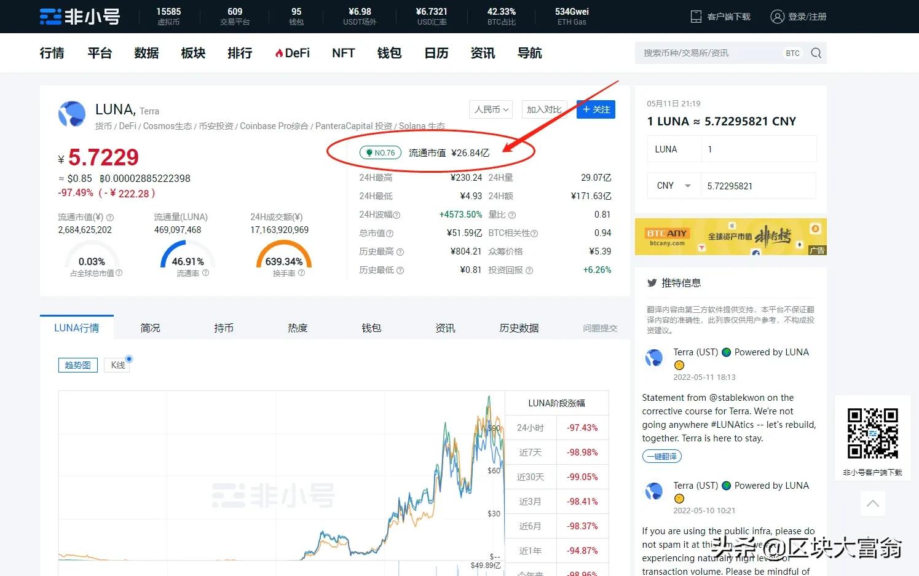
Task: Click the CNY amount input field
Action: click(759, 186)
